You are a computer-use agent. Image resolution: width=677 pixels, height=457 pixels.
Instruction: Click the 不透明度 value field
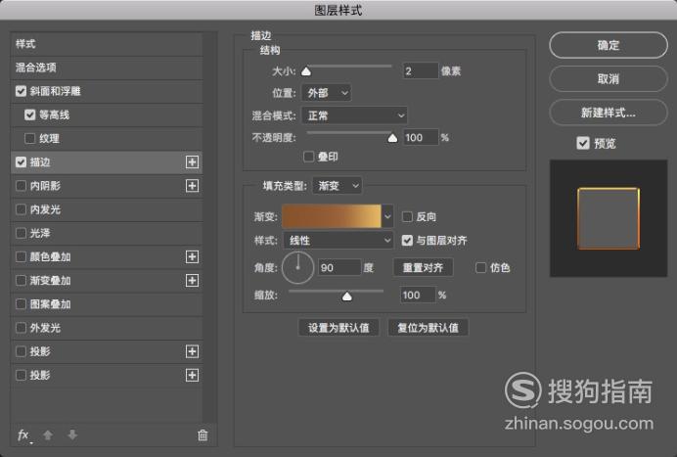(x=421, y=138)
